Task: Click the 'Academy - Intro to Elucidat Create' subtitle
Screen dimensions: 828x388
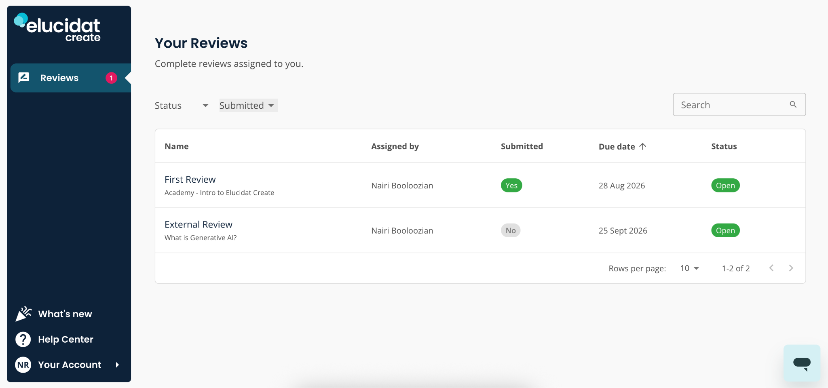Action: click(x=220, y=193)
